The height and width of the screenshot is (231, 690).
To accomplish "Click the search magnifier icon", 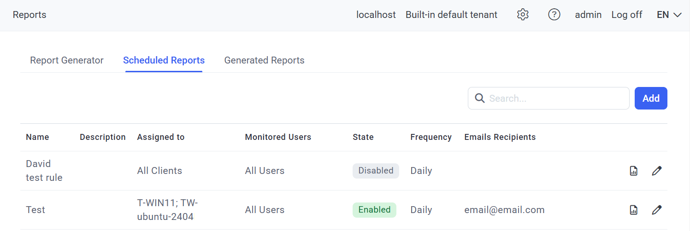I will (x=479, y=98).
